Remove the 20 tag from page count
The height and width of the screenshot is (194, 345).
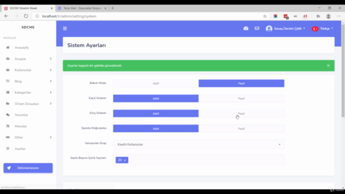125,161
